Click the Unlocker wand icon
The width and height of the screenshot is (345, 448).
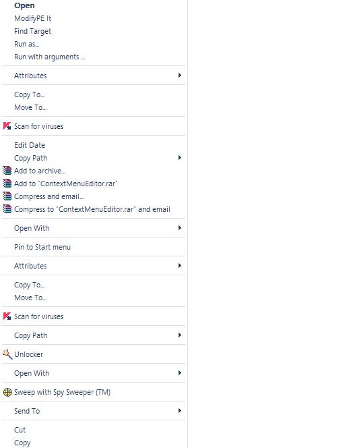7,354
